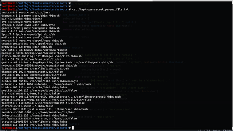Click the MySQL Server passwd line
The width and height of the screenshot is (233, 131).
click(x=46, y=100)
